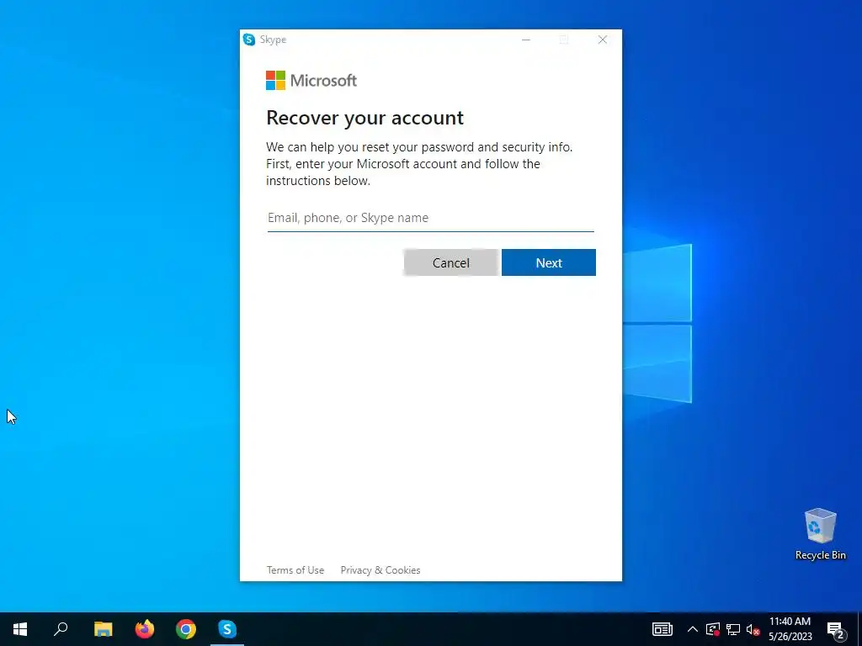862x646 pixels.
Task: Cancel the account recovery
Action: click(451, 262)
